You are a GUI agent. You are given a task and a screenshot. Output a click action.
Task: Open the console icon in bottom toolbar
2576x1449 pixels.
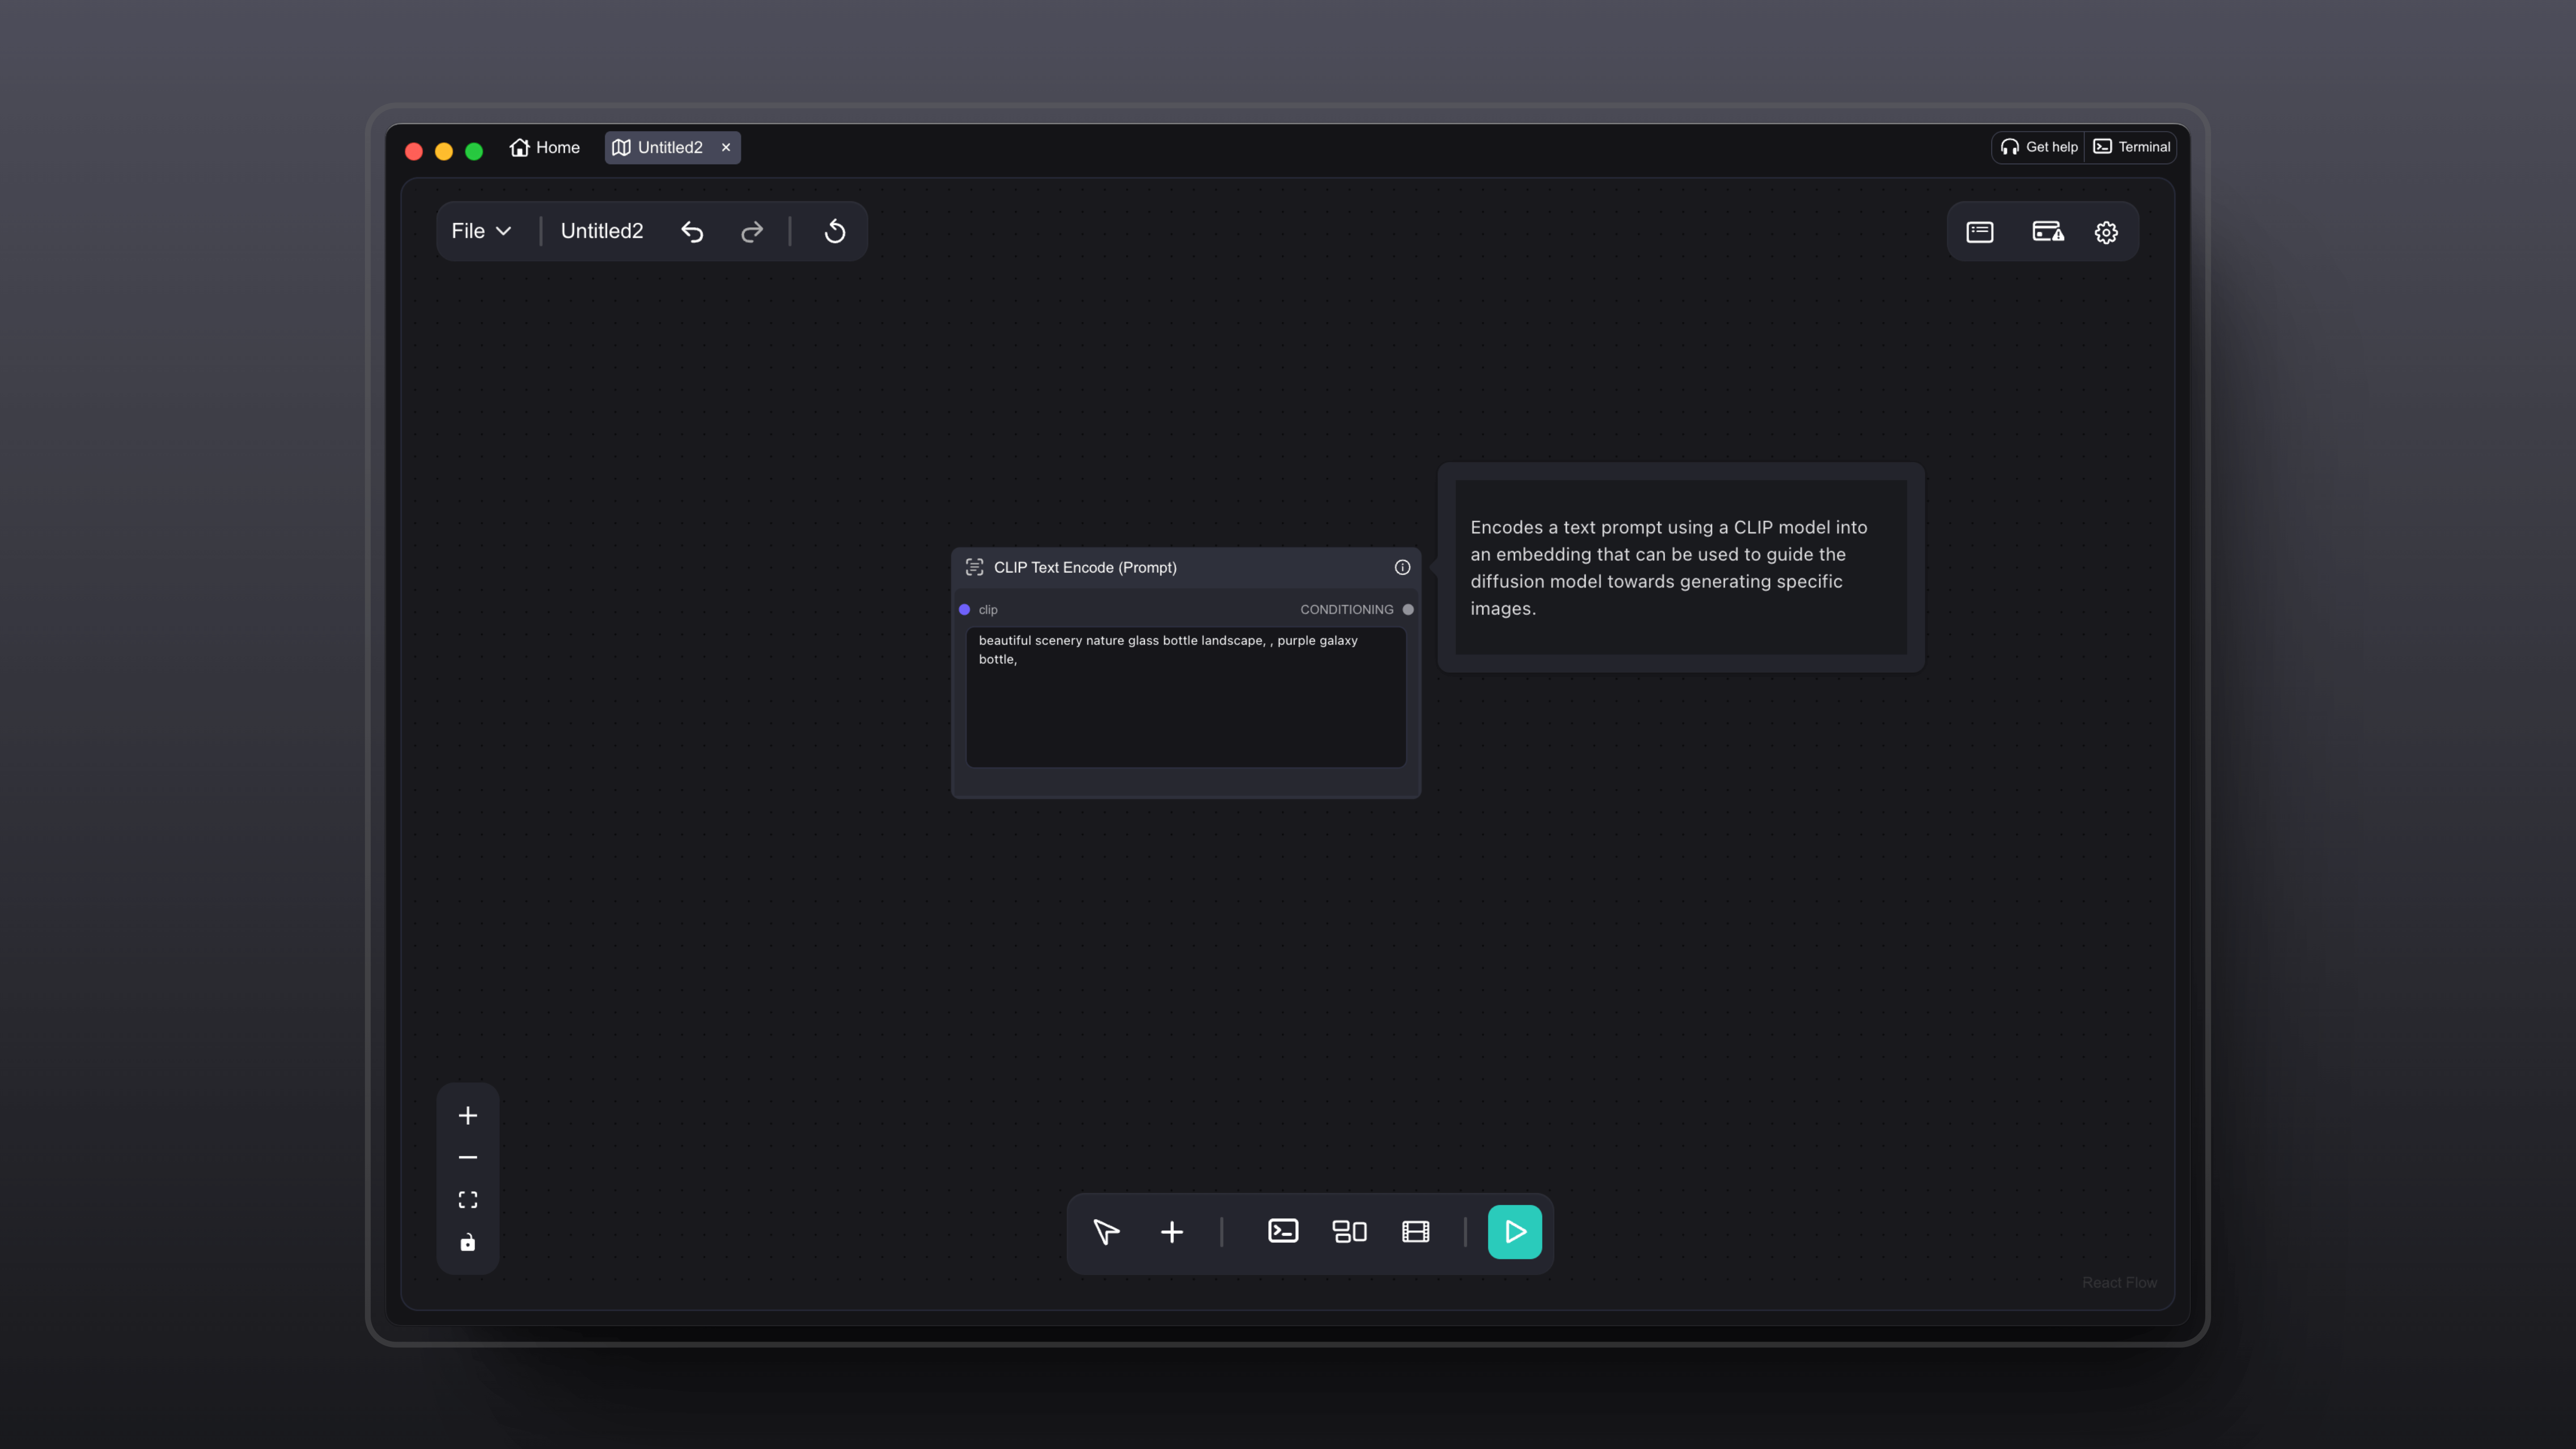click(1283, 1231)
